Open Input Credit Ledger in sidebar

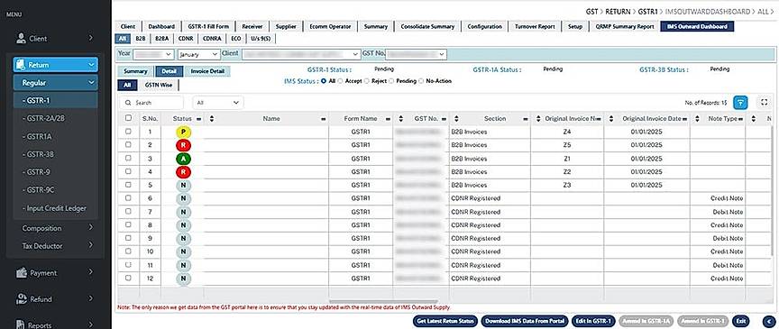pyautogui.click(x=54, y=208)
